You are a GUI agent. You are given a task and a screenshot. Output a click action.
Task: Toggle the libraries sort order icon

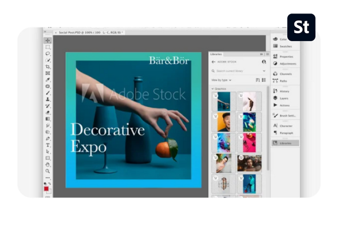pyautogui.click(x=257, y=80)
